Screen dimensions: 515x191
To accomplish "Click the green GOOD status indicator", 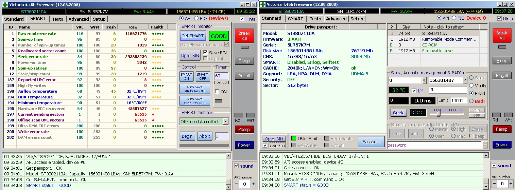I will pos(219,36).
